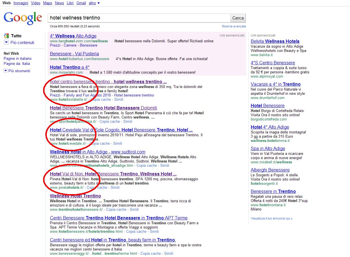The height and width of the screenshot is (257, 350).
Task: Open News from top bar
Action: (x=60, y=3)
